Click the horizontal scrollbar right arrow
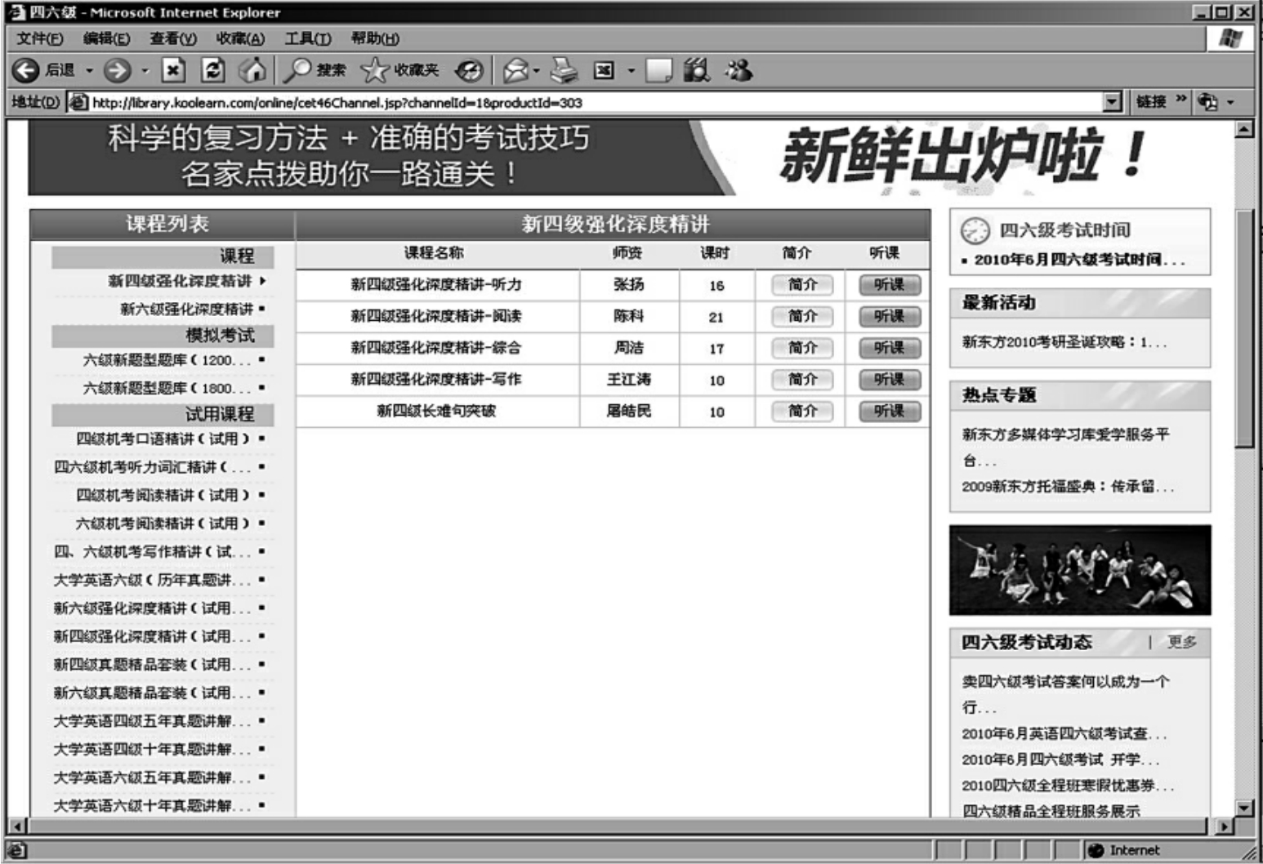 point(1223,826)
